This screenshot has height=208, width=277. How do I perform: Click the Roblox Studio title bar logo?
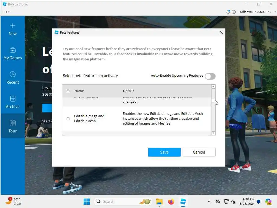5,4
